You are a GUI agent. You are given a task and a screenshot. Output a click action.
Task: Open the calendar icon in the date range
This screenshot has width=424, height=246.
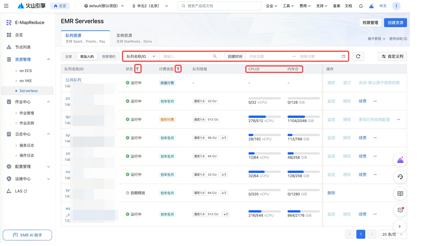[x=344, y=56]
